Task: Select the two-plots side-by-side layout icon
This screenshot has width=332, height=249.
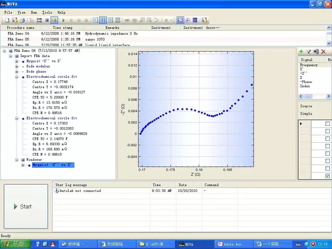Action: pos(102,20)
